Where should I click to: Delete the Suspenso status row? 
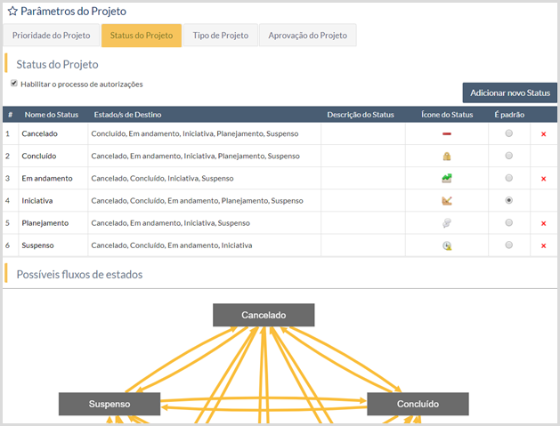point(543,245)
